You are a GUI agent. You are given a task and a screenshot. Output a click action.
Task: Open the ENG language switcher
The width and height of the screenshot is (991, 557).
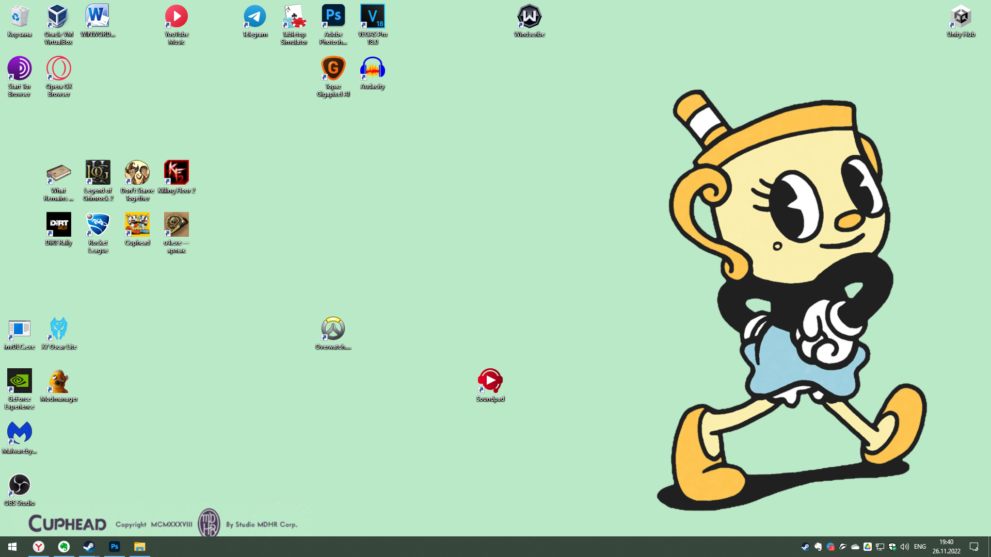tap(920, 547)
